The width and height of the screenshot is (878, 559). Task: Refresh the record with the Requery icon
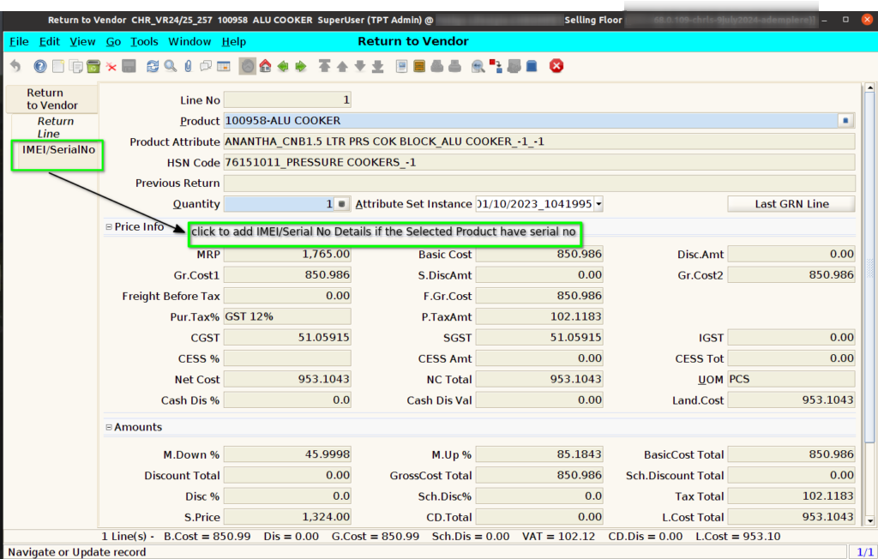(153, 66)
